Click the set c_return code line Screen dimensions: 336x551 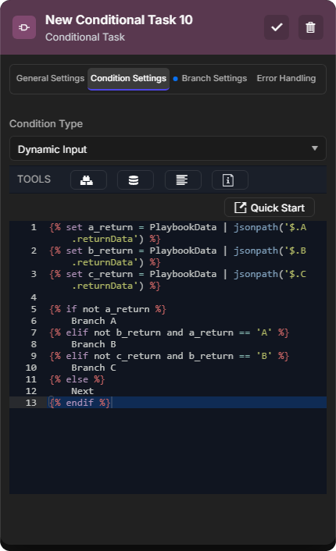177,280
